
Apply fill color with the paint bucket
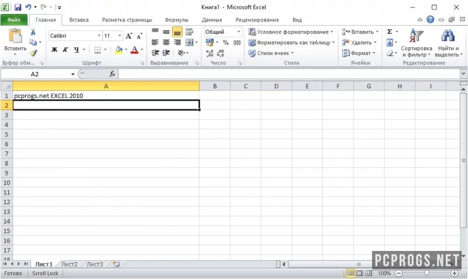tap(119, 50)
